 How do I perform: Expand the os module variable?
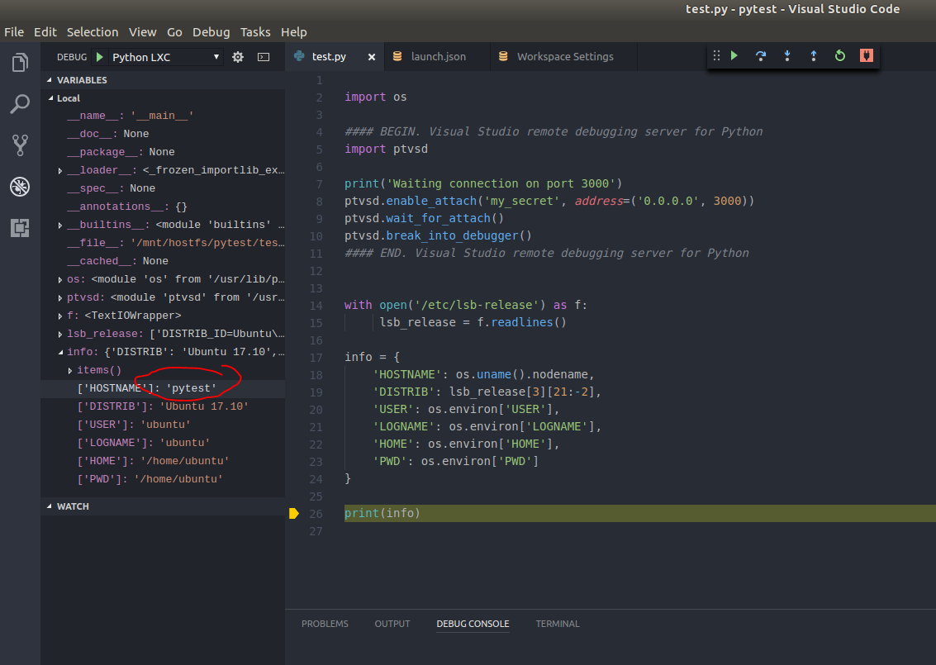60,279
